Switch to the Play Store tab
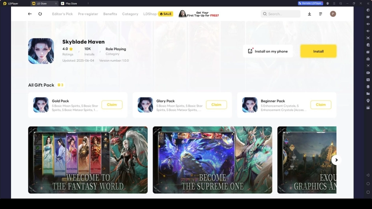The image size is (372, 209). [71, 4]
